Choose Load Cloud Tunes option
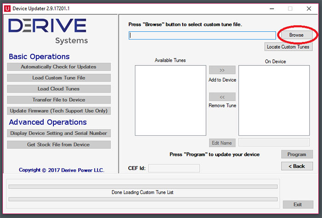 pos(59,89)
